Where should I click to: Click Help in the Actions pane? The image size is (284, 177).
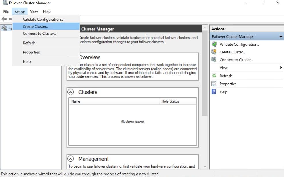[223, 92]
